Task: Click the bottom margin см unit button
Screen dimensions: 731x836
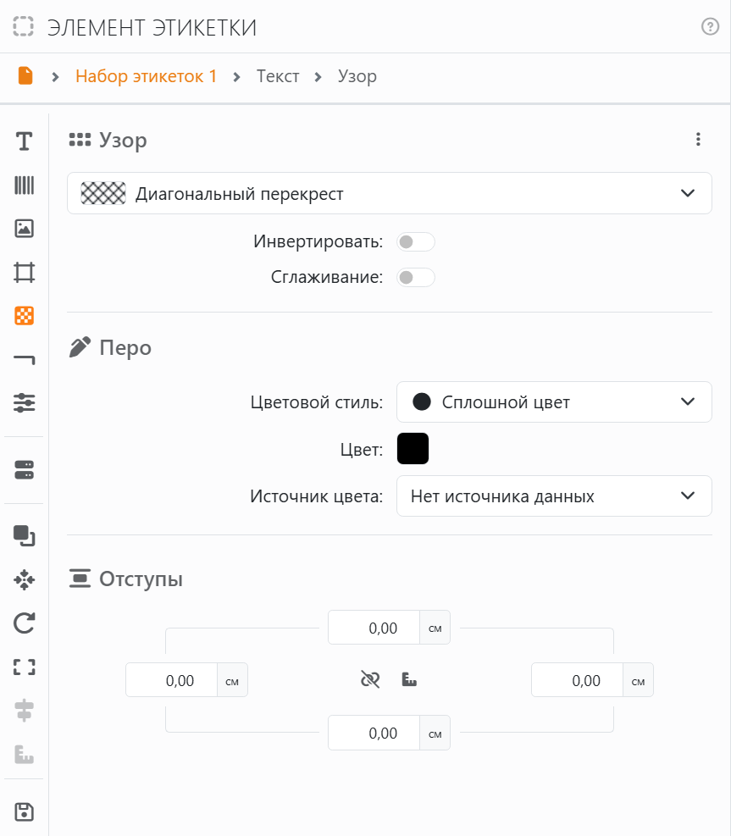Action: pyautogui.click(x=435, y=733)
